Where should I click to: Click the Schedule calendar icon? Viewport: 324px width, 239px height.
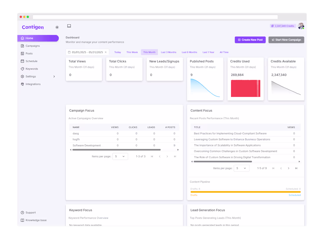(22, 61)
